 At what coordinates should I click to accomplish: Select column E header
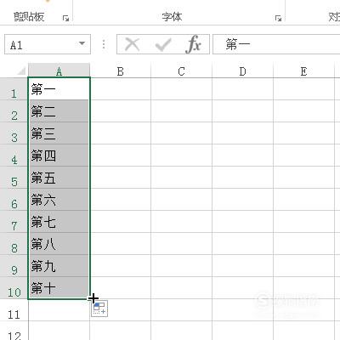click(303, 71)
